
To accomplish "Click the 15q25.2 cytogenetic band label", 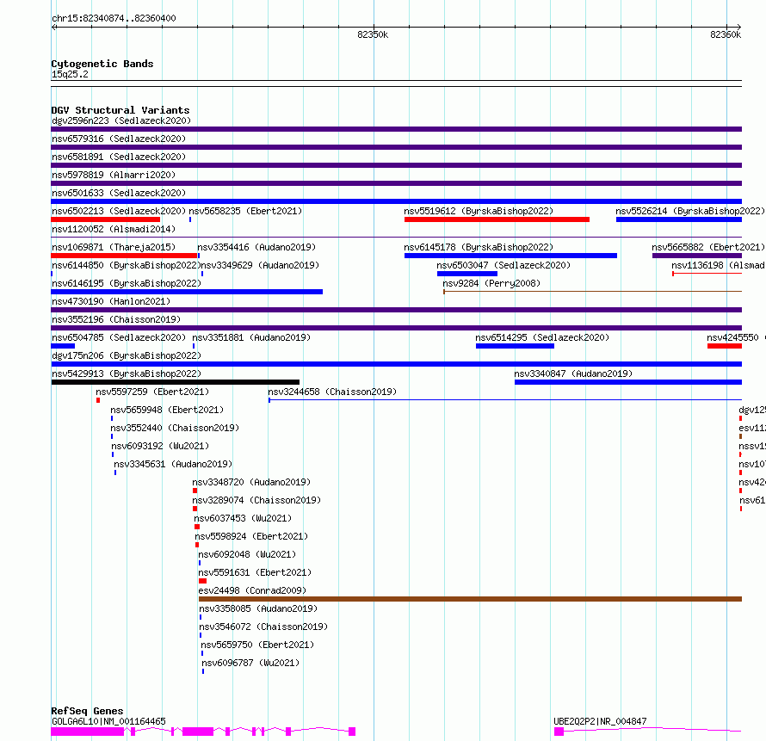I will [70, 74].
